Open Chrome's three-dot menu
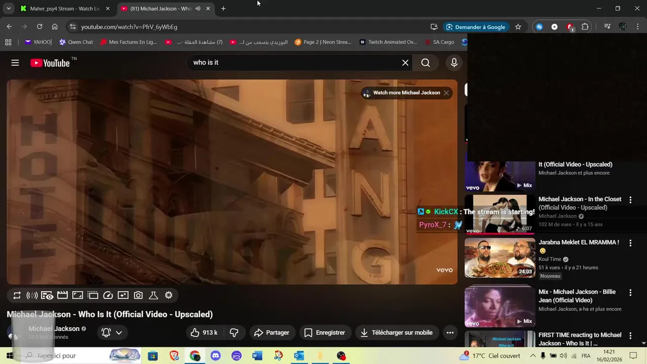This screenshot has width=647, height=364. (x=637, y=27)
